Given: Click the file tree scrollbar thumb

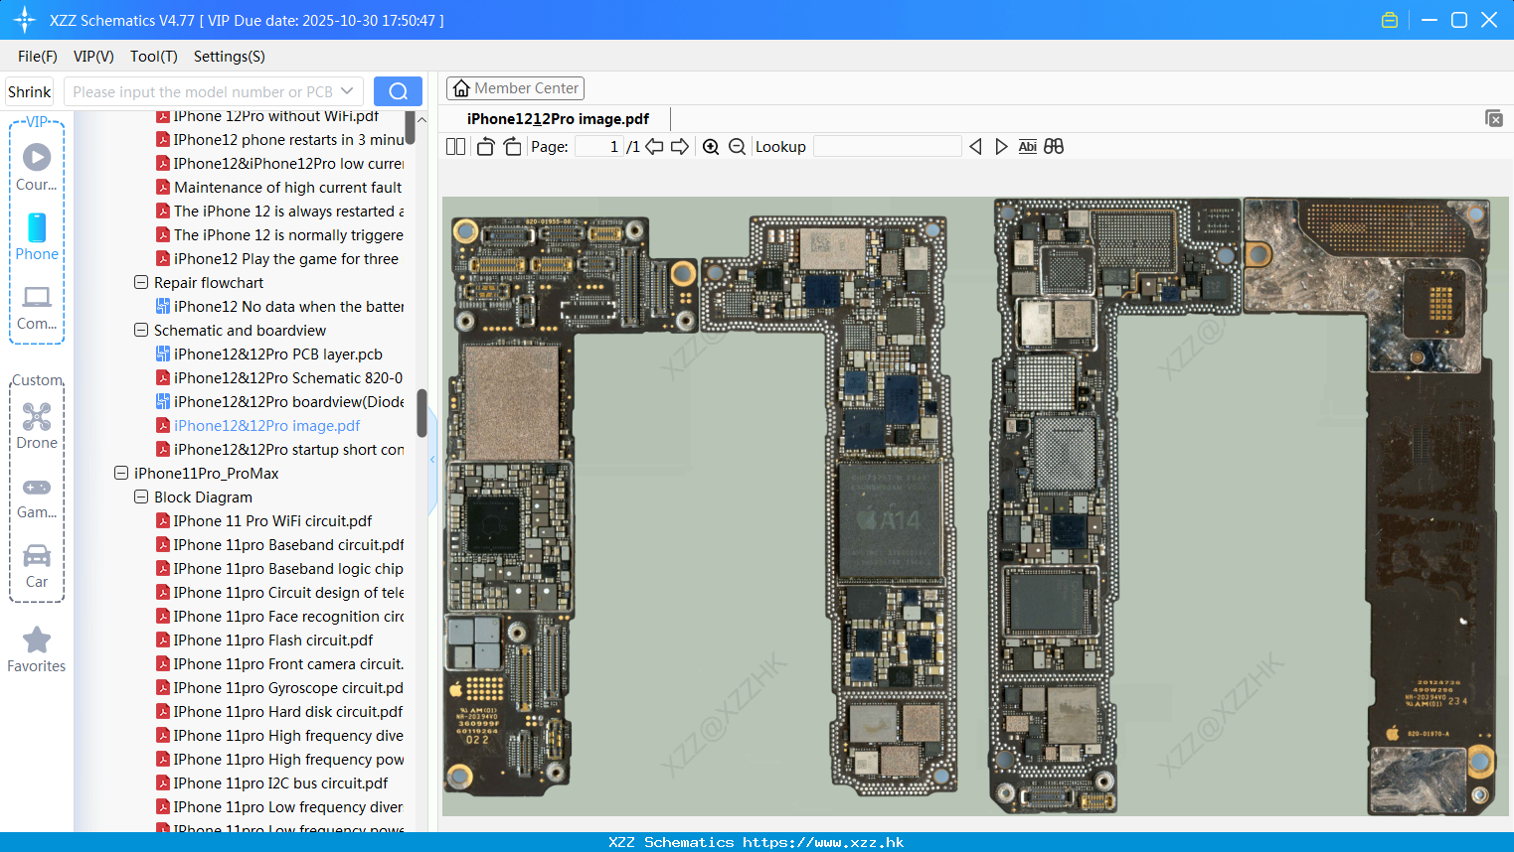Looking at the screenshot, I should click(x=421, y=412).
